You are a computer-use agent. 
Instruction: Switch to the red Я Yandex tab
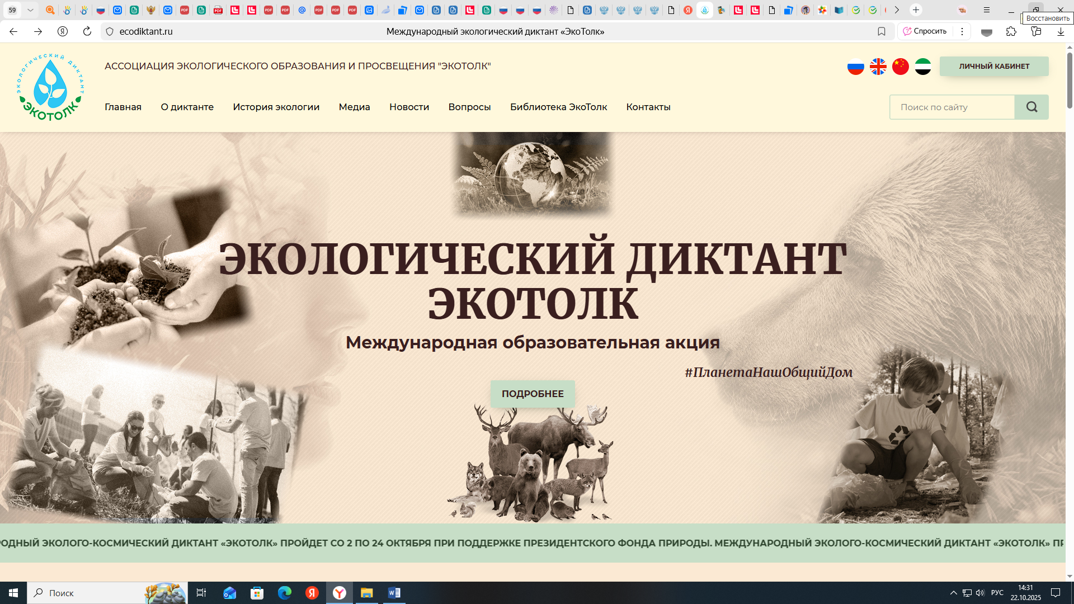point(688,10)
